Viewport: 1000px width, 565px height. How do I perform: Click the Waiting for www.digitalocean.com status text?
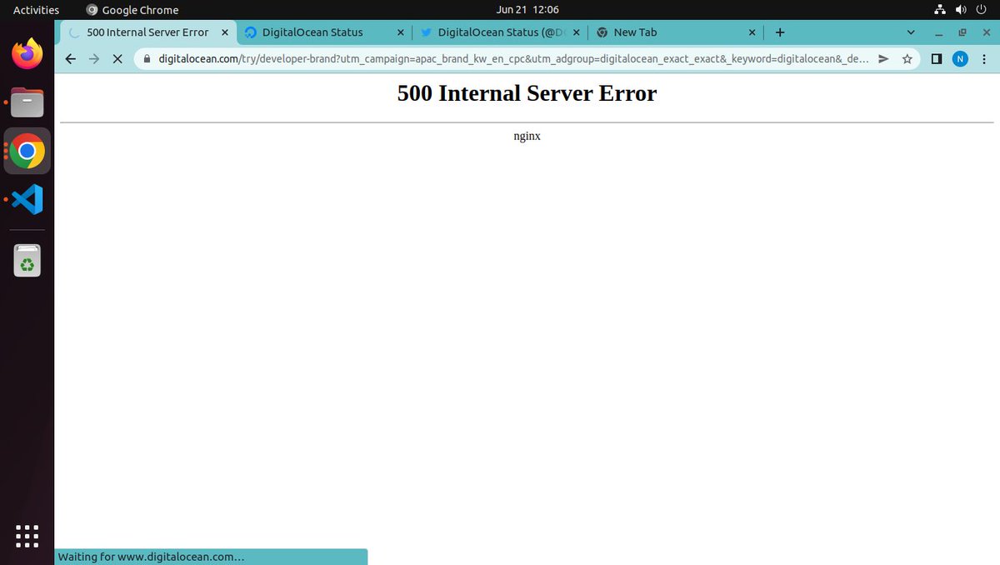tap(151, 557)
